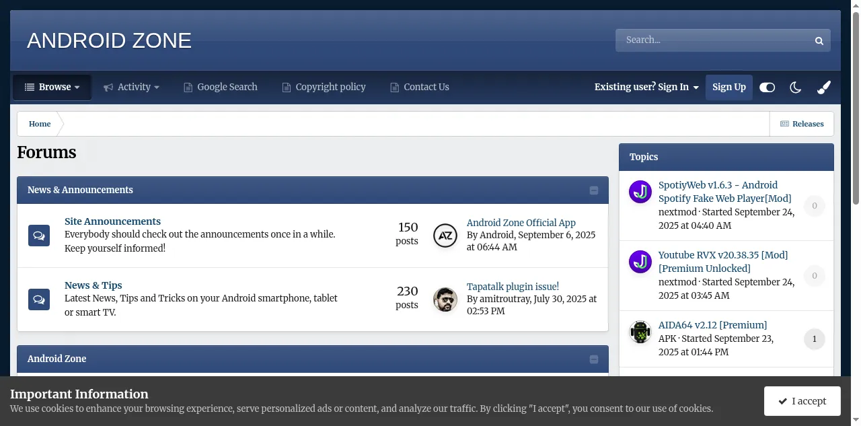The height and width of the screenshot is (426, 861).
Task: Enable dark mode via moon icon
Action: (x=796, y=87)
